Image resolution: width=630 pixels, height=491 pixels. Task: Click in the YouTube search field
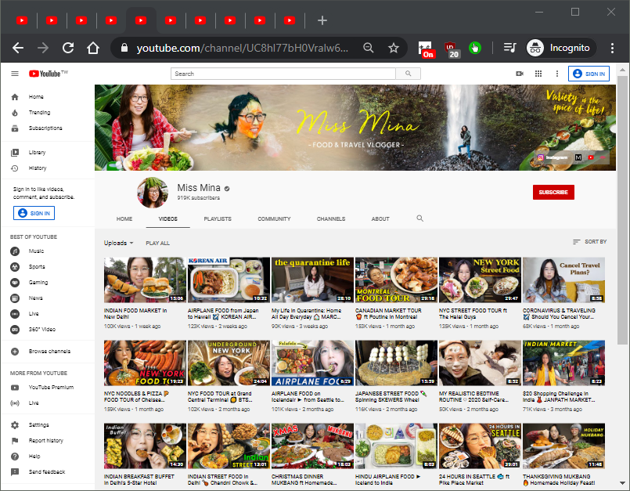click(x=283, y=74)
